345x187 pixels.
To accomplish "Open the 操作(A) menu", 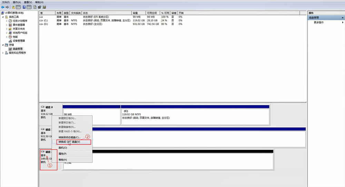I will (17, 2).
